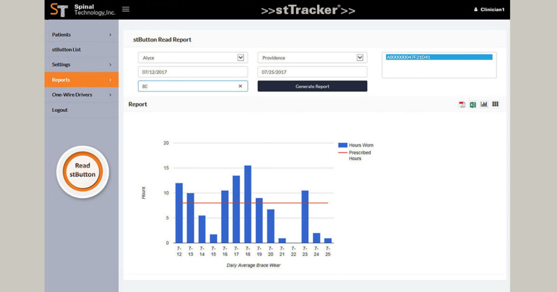Open the Providence location dropdown
This screenshot has height=292, width=557.
coord(360,57)
